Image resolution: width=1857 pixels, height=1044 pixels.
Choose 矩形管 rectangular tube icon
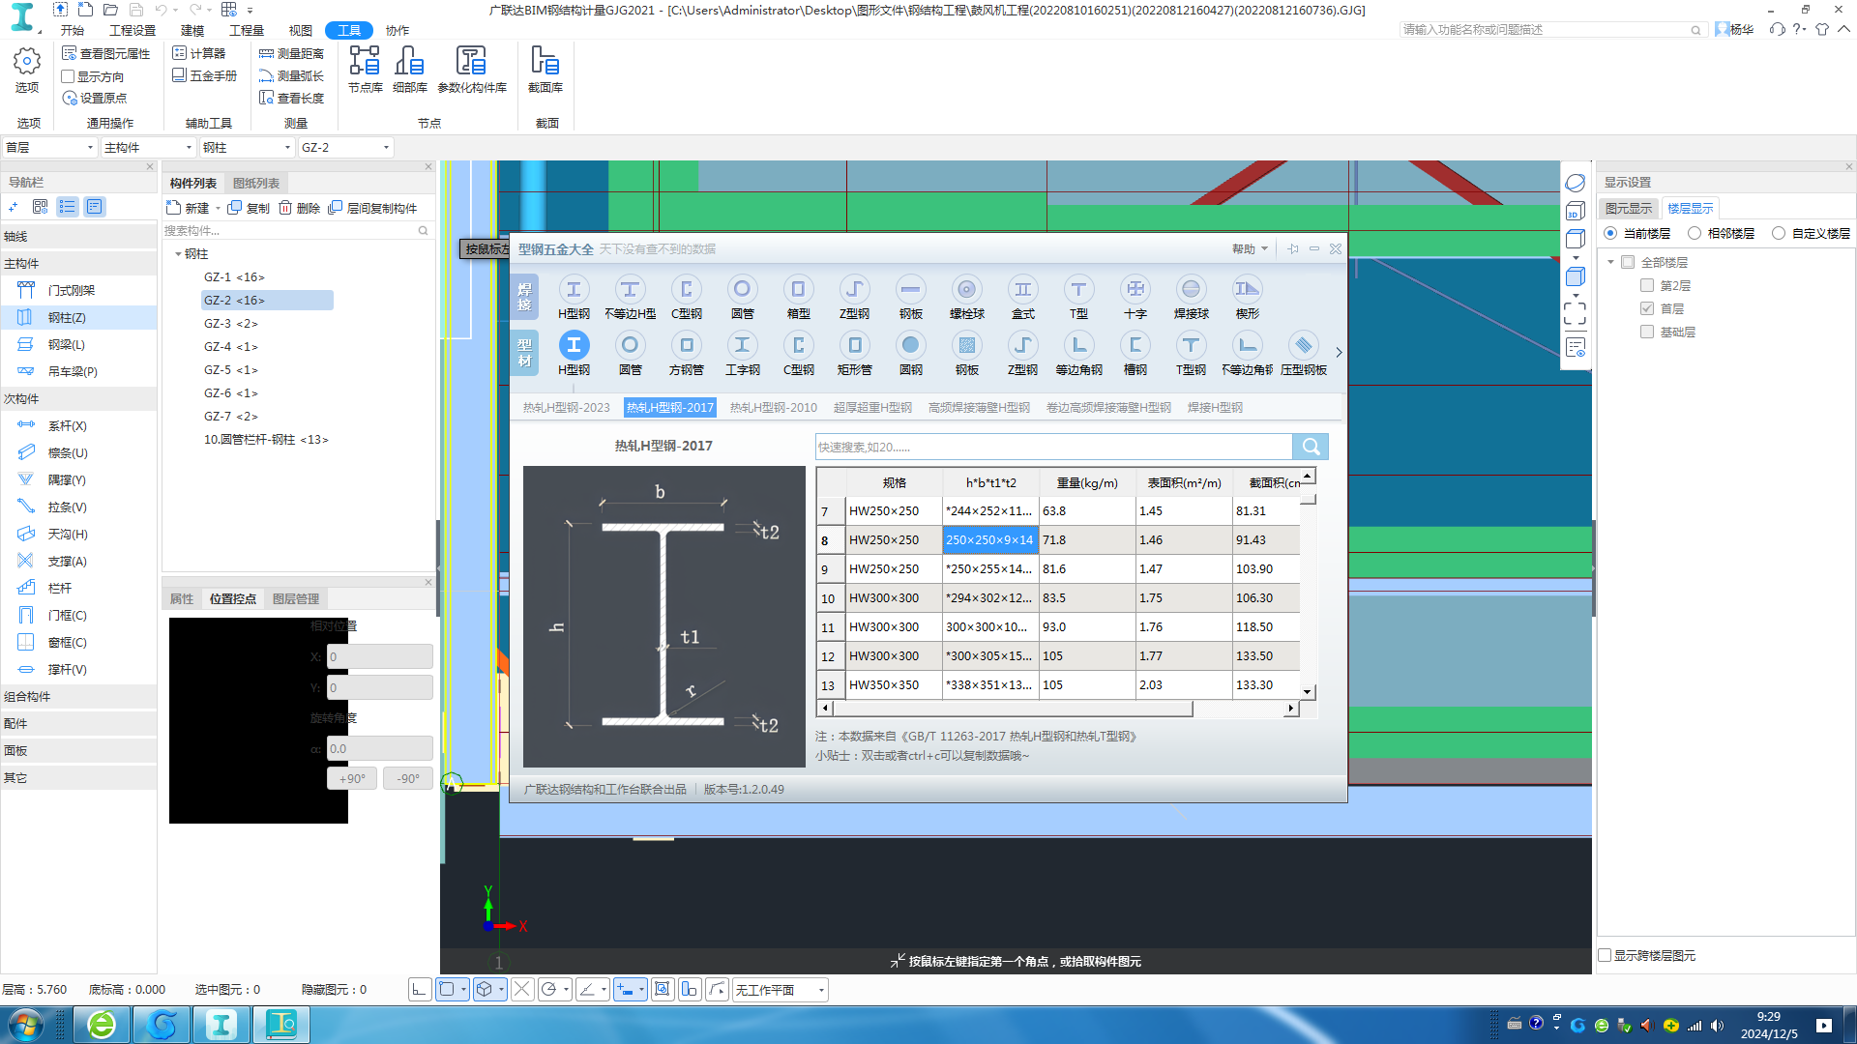[x=854, y=353]
